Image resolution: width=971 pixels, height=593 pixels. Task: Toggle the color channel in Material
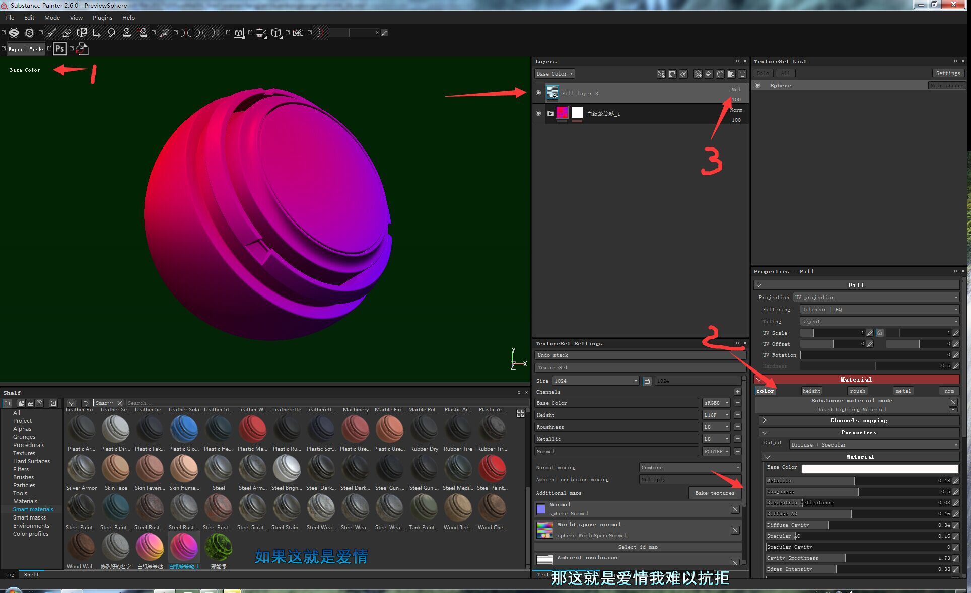[x=765, y=391]
